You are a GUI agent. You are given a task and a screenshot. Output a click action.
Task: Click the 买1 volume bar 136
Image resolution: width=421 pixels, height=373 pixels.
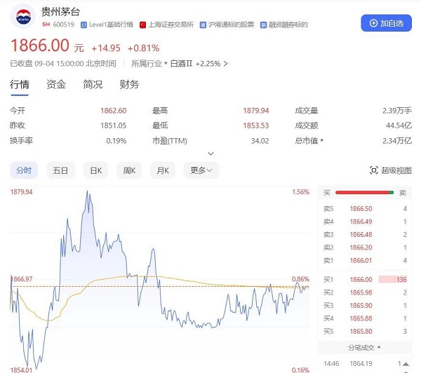[393, 279]
